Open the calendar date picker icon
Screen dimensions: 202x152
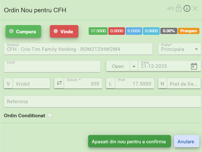[x=194, y=66]
